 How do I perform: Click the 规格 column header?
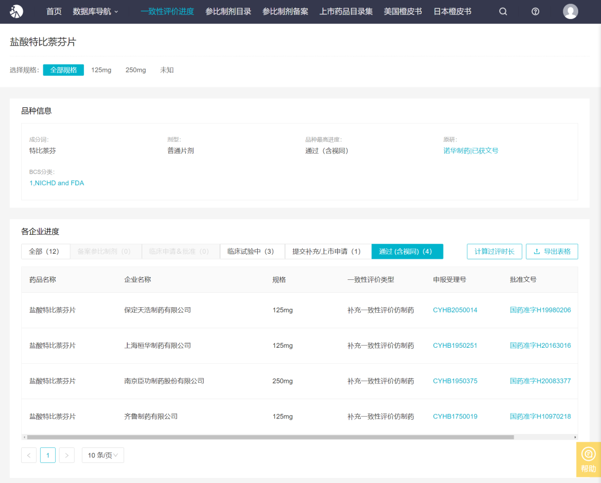pyautogui.click(x=279, y=279)
